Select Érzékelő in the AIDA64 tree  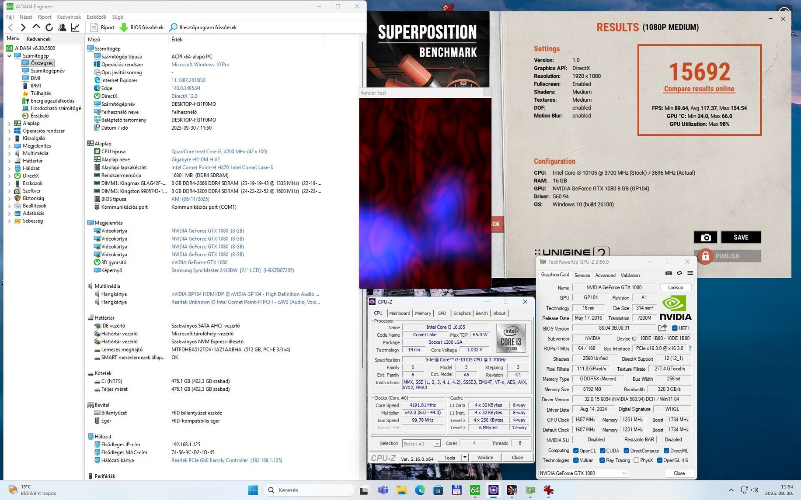[x=35, y=116]
